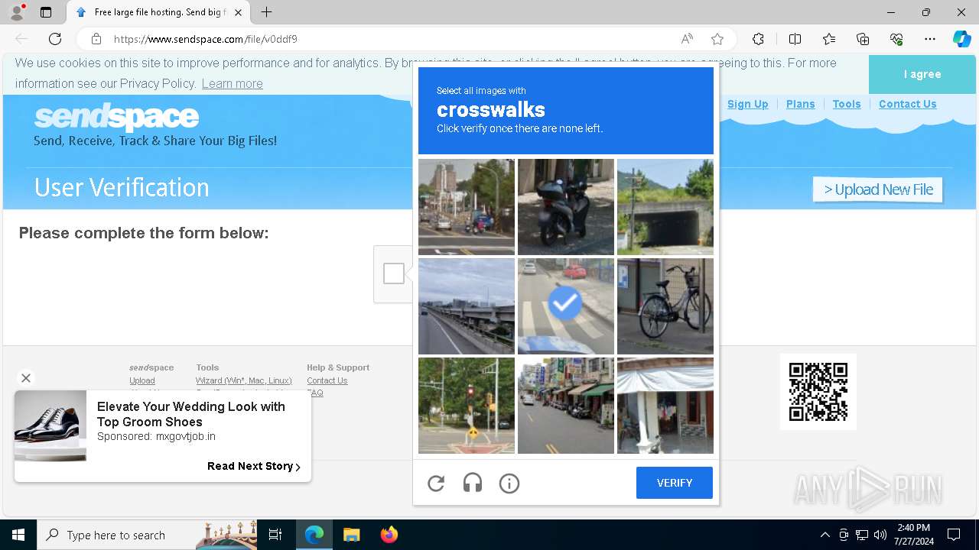
Task: Open the taskbar clock and date
Action: coord(913,535)
